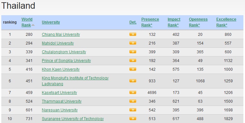
Task: Open Suranaree University of Technology link
Action: [x=73, y=119]
